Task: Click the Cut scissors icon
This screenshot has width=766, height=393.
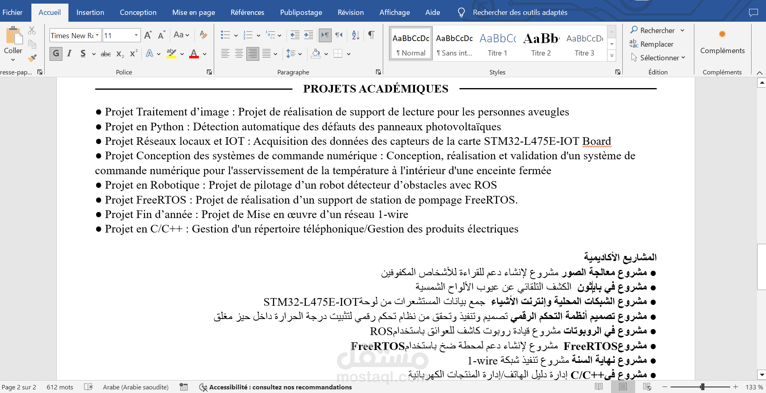Action: click(32, 31)
